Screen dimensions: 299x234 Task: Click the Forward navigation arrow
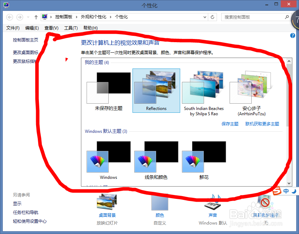(x=20, y=17)
